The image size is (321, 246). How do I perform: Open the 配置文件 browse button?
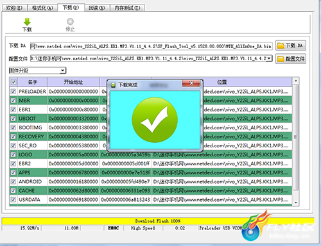[291, 59]
